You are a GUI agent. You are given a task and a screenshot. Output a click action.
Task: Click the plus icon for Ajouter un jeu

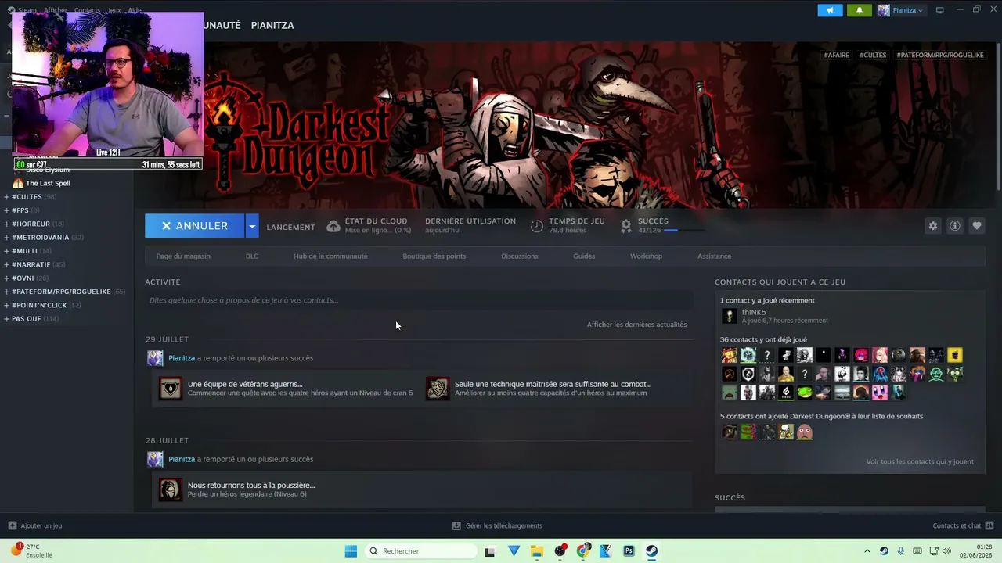[x=12, y=525]
